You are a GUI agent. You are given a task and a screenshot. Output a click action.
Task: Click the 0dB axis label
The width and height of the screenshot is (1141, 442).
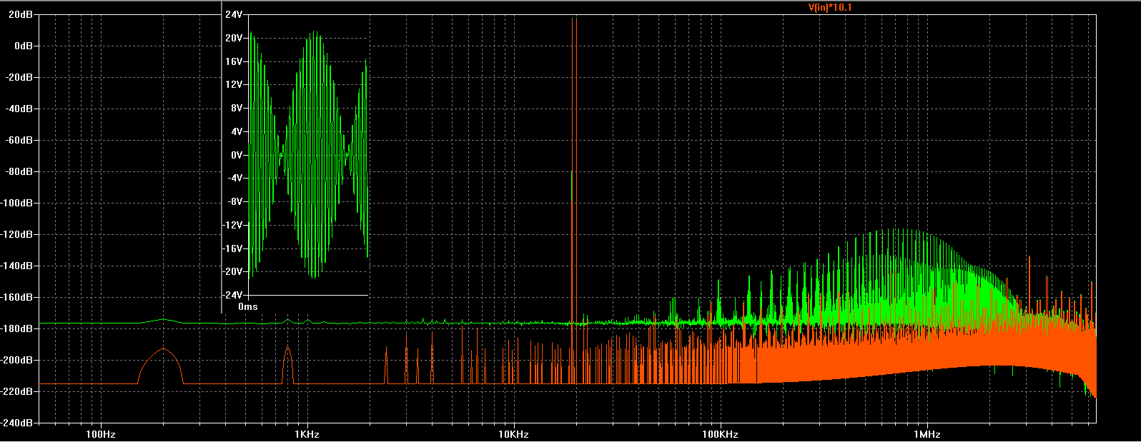click(x=25, y=46)
